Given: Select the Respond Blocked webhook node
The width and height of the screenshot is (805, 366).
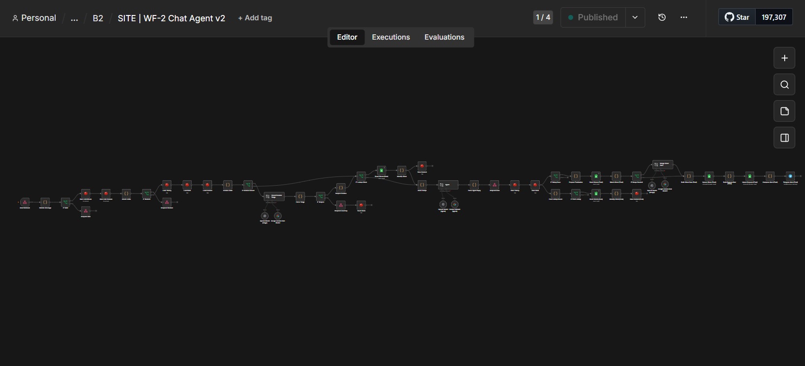Looking at the screenshot, I should (167, 202).
